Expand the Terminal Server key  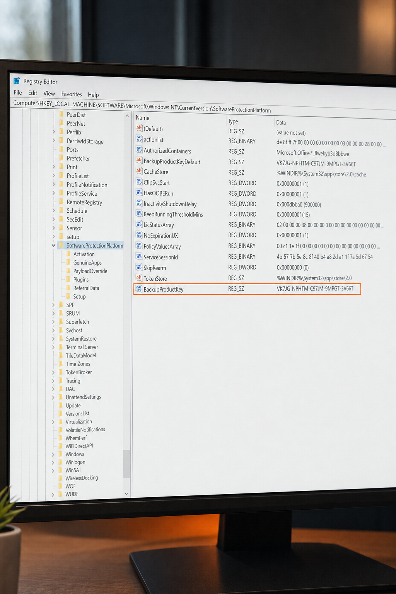[53, 347]
